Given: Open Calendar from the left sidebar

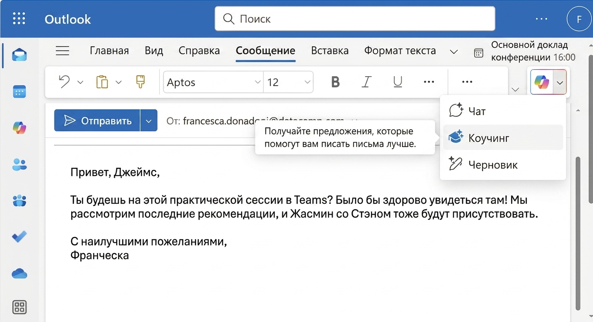Looking at the screenshot, I should tap(19, 91).
